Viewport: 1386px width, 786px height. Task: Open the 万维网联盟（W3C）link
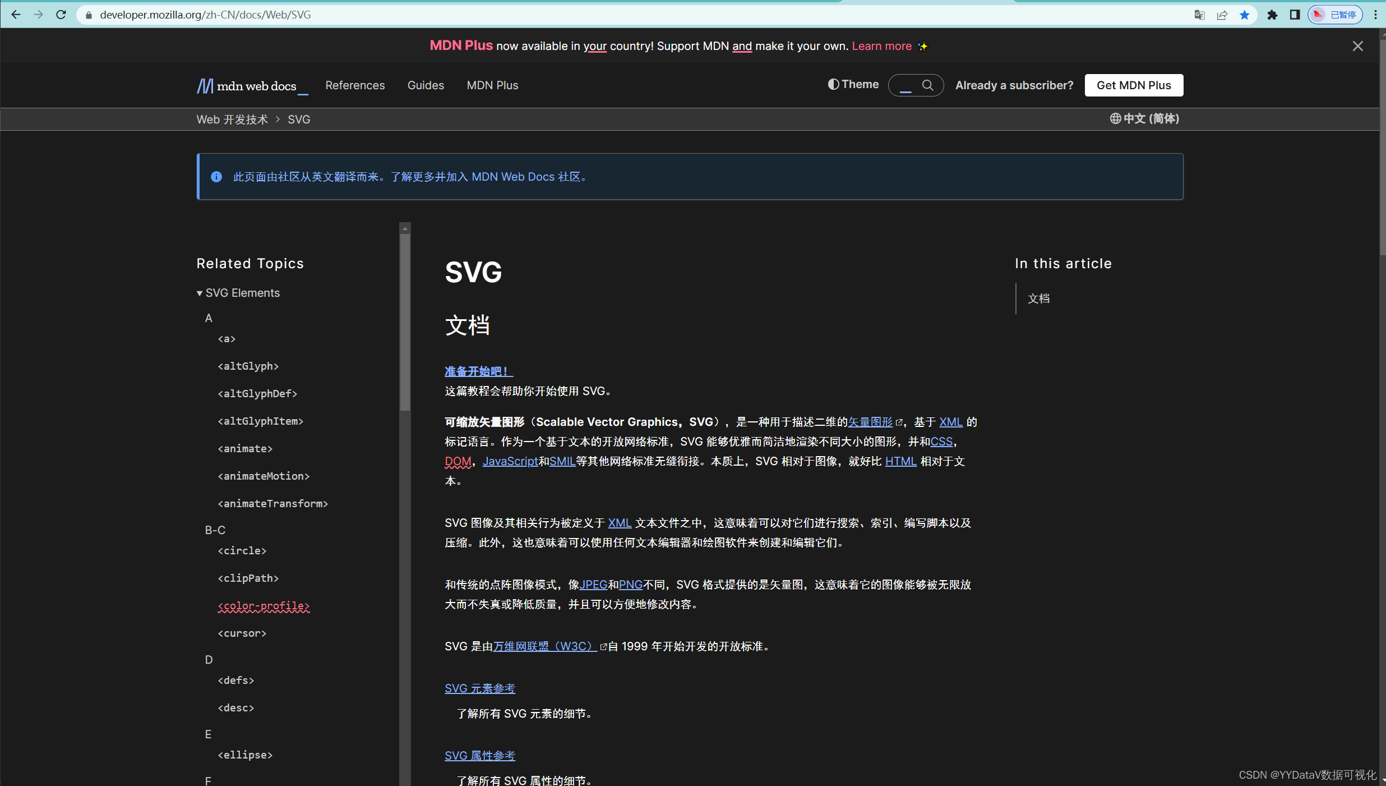pyautogui.click(x=544, y=646)
